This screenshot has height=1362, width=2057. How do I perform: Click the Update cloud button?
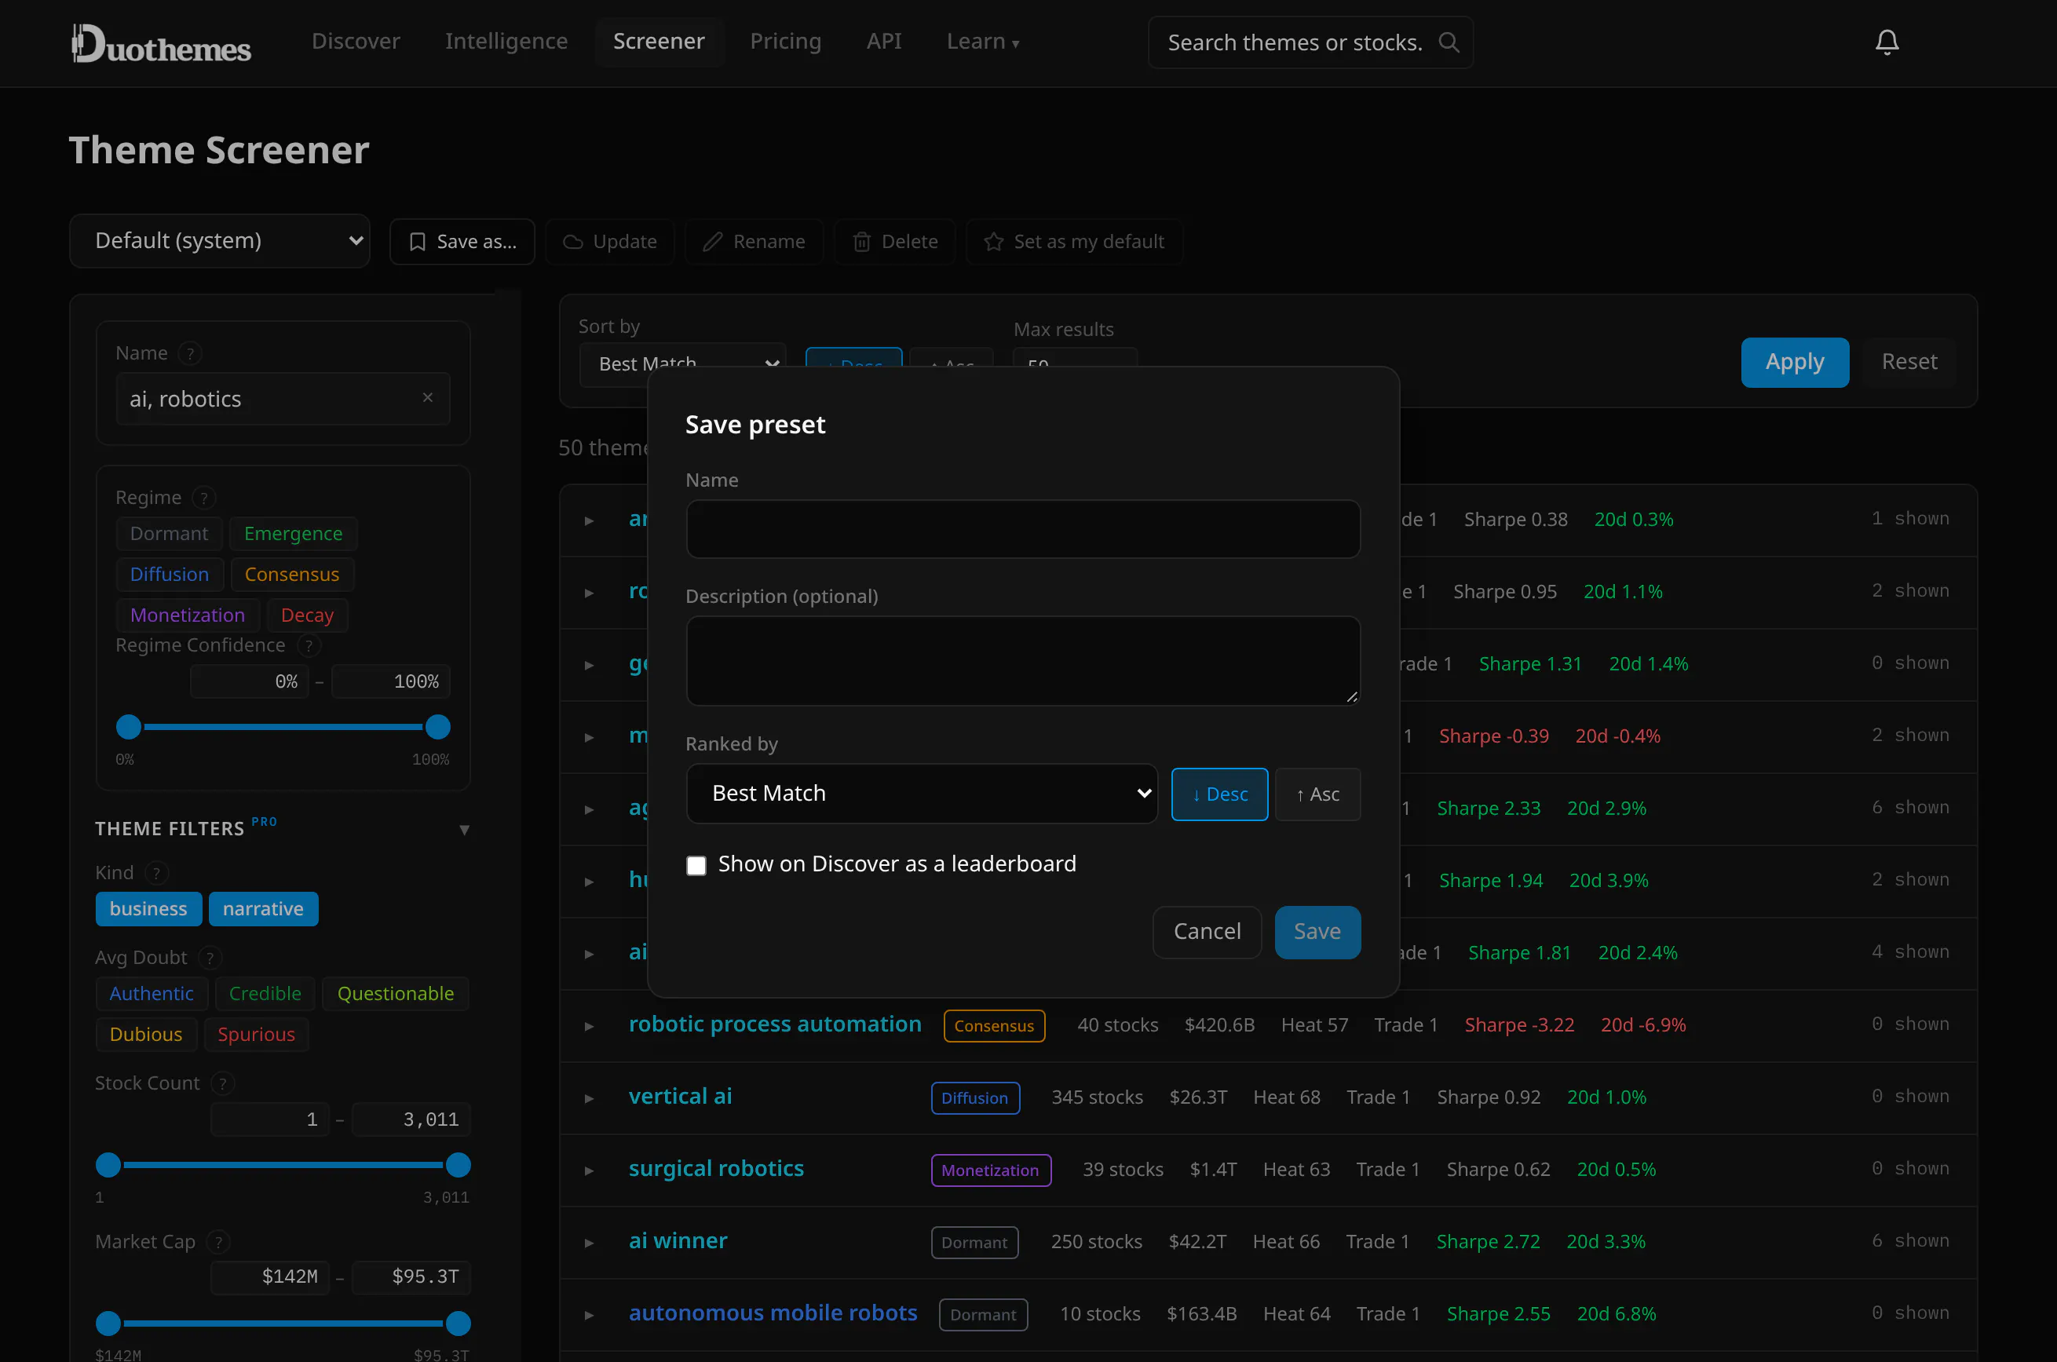610,242
